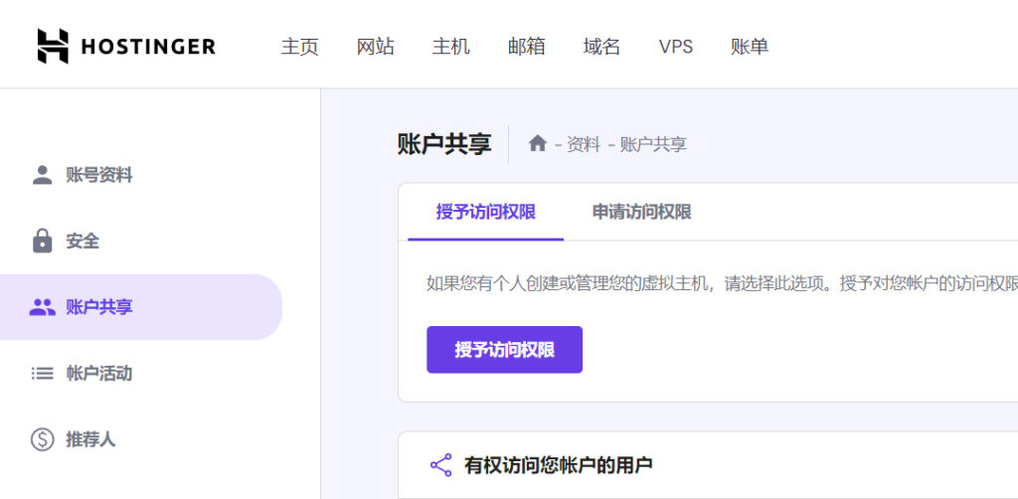Click the 有权访问您帐户的用户 heading

pos(559,465)
